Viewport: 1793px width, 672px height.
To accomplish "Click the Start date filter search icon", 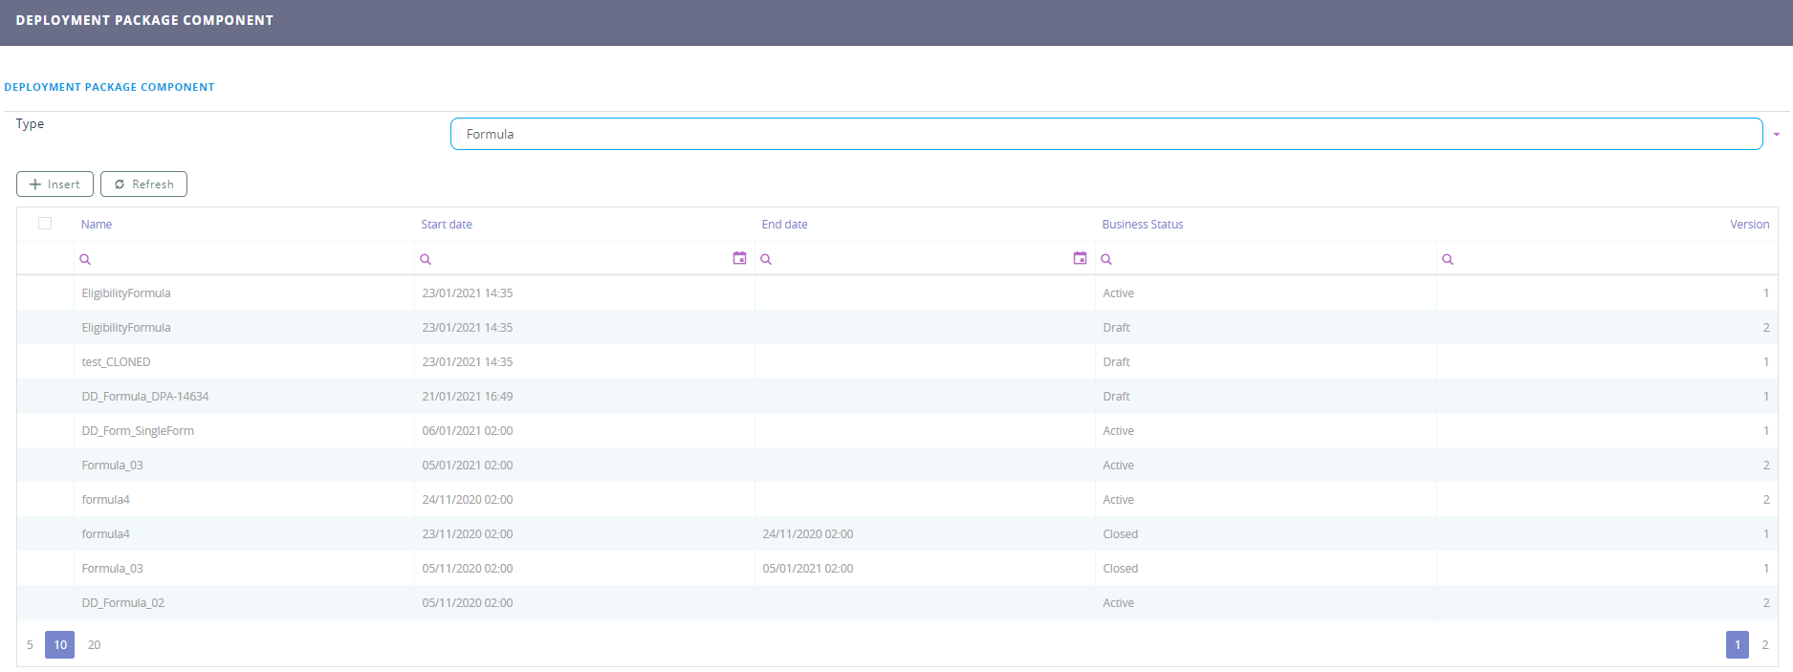I will [x=426, y=259].
